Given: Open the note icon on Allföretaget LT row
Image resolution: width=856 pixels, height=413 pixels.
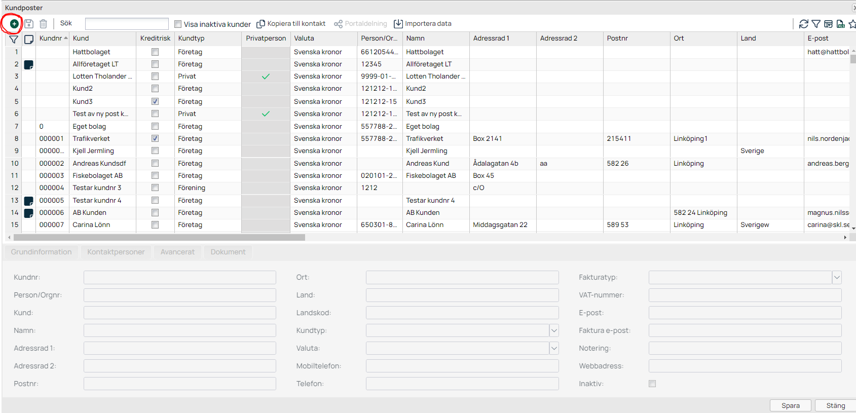Looking at the screenshot, I should (x=29, y=64).
